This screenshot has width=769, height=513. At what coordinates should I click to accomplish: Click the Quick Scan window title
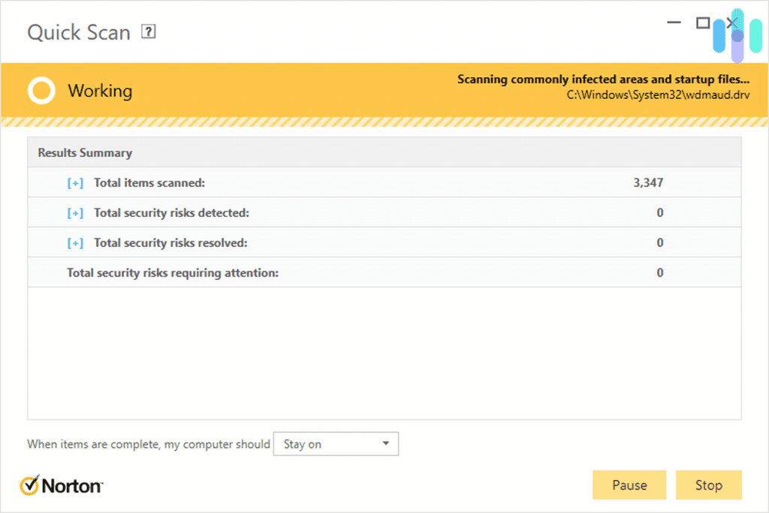click(x=79, y=33)
